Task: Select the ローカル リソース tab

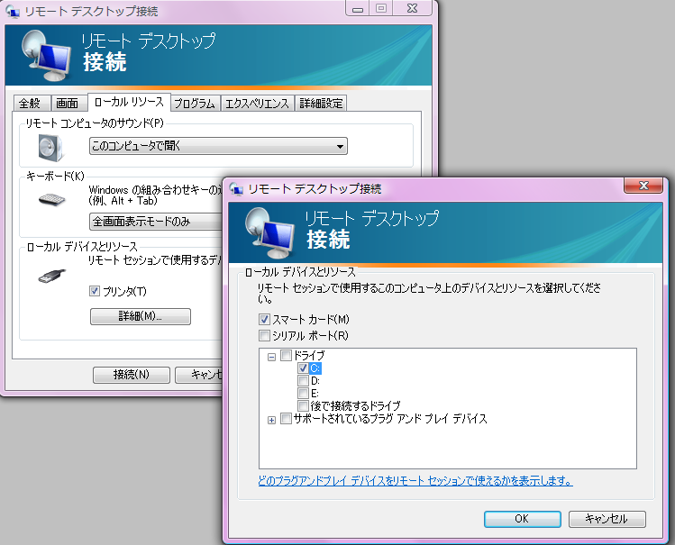Action: [x=129, y=102]
